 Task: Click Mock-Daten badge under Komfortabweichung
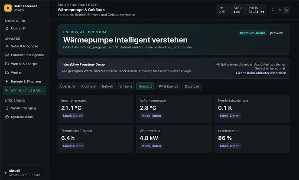[230, 116]
